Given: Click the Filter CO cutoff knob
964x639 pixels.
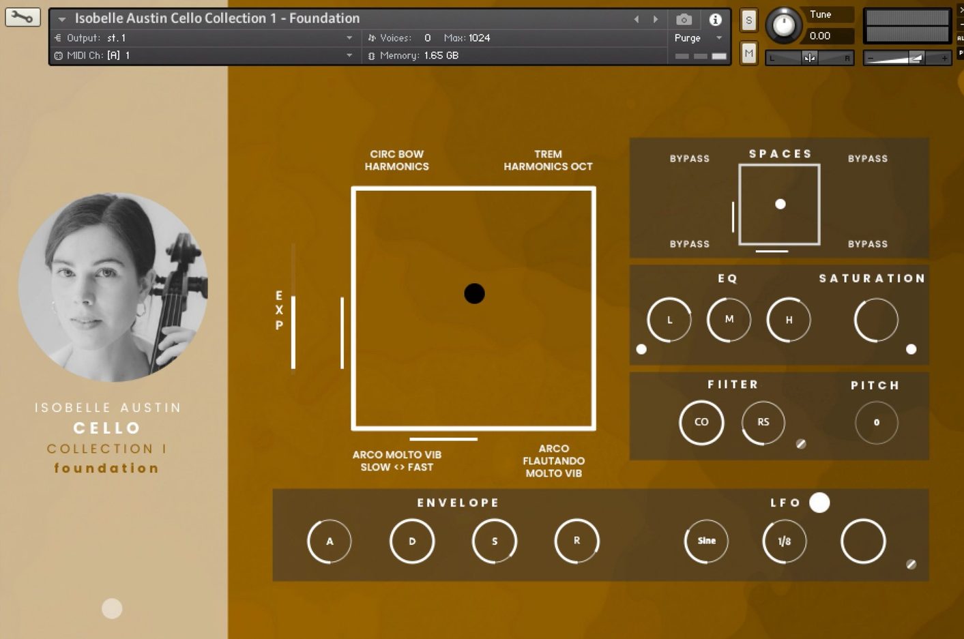Looking at the screenshot, I should coord(701,422).
